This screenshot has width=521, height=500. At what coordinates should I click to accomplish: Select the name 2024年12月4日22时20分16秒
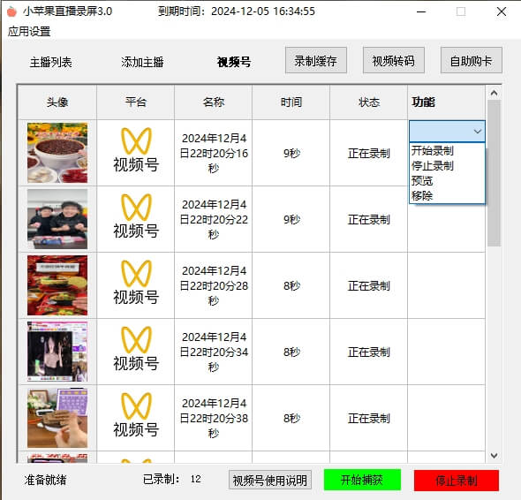click(214, 153)
